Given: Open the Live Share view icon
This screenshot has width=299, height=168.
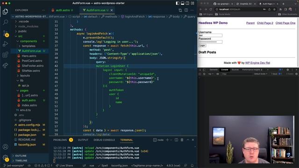Looking at the screenshot, I should click(5, 65).
